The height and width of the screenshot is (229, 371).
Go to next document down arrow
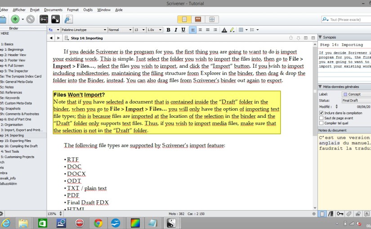click(x=298, y=38)
